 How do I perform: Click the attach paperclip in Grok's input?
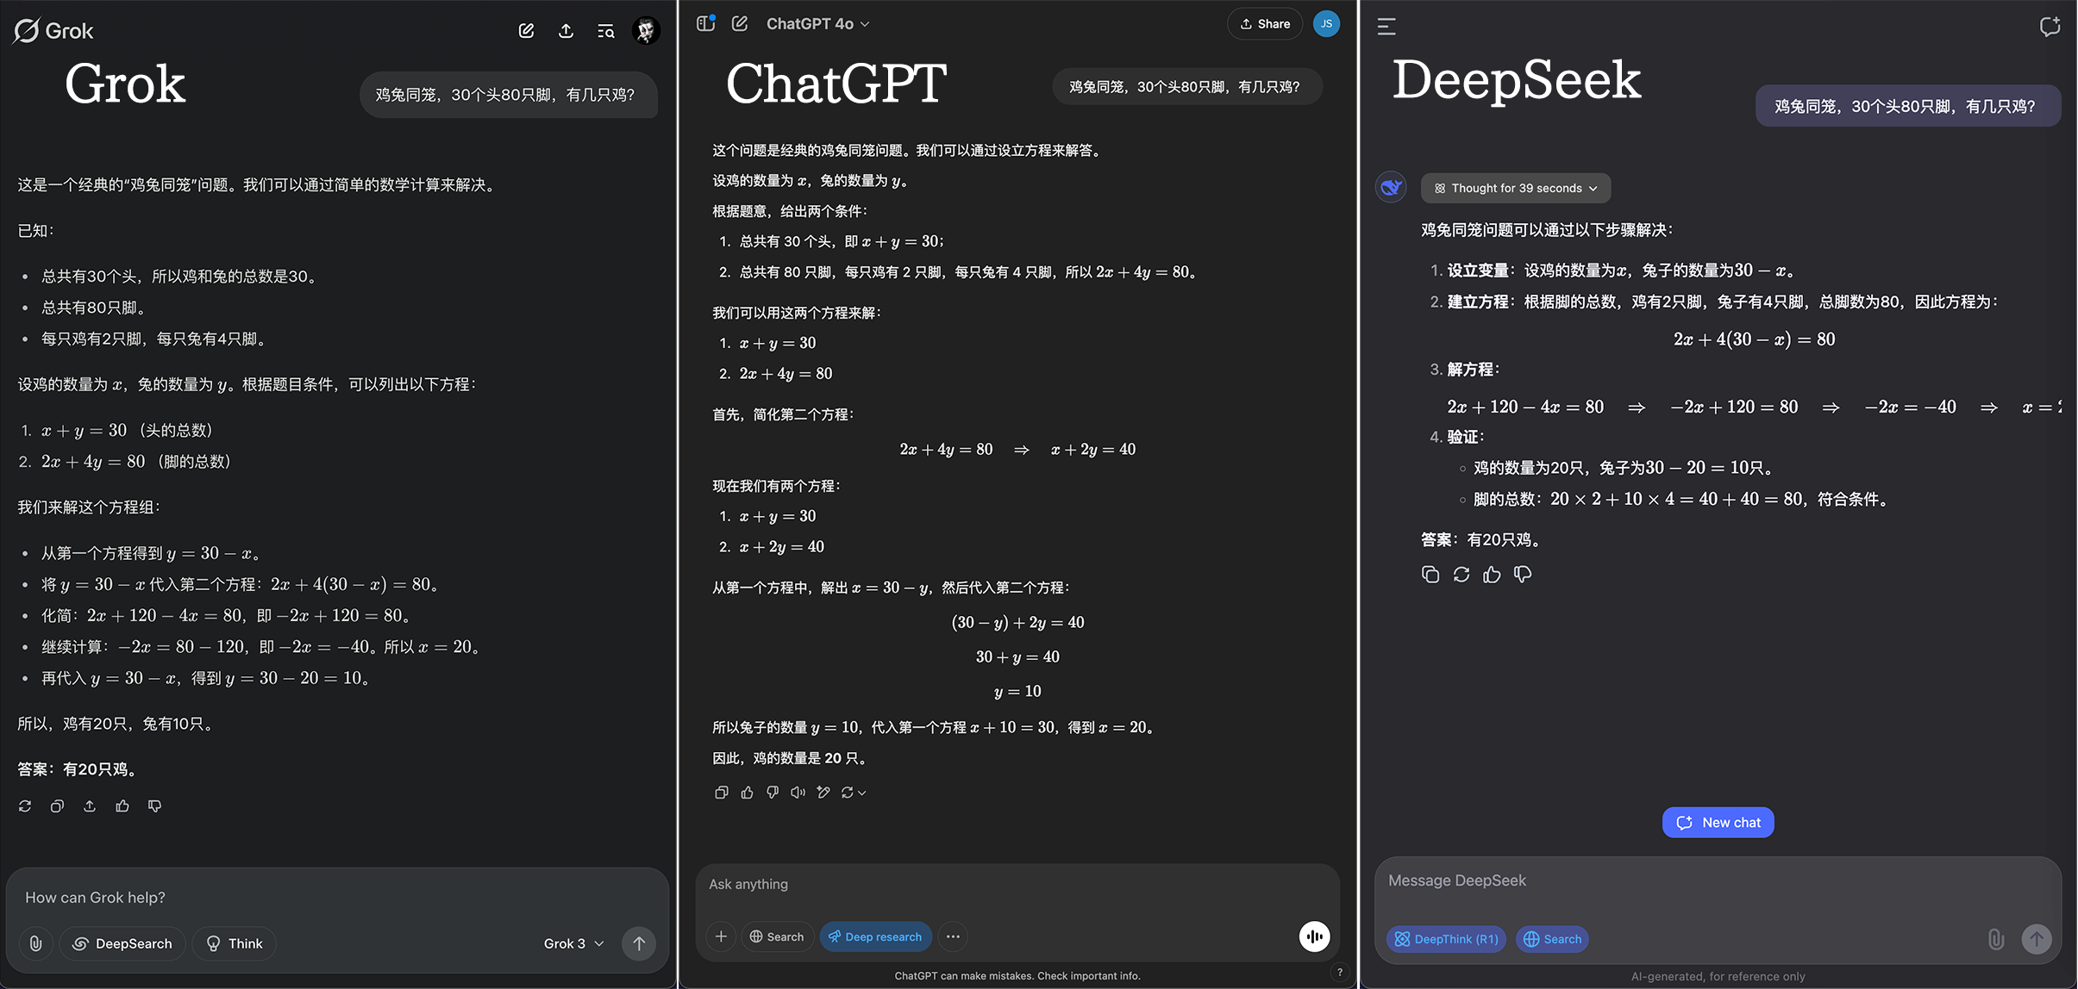click(x=35, y=943)
